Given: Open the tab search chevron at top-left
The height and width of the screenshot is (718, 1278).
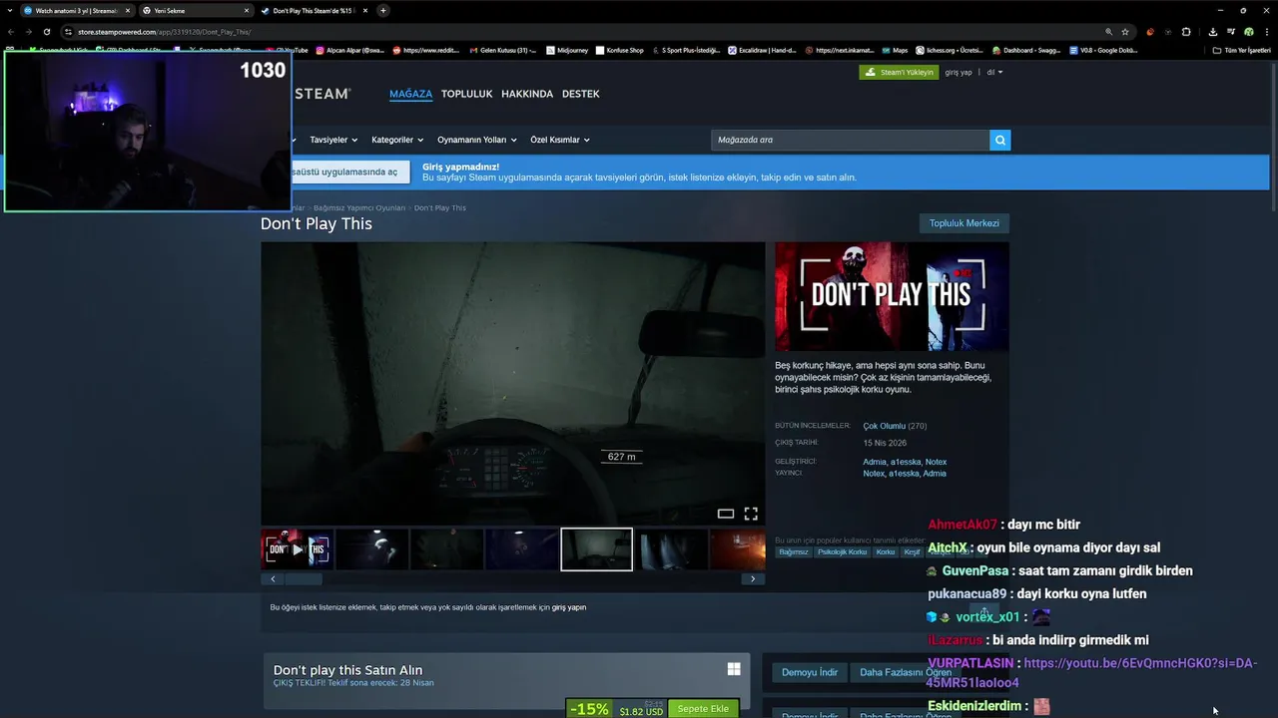Looking at the screenshot, I should point(9,11).
